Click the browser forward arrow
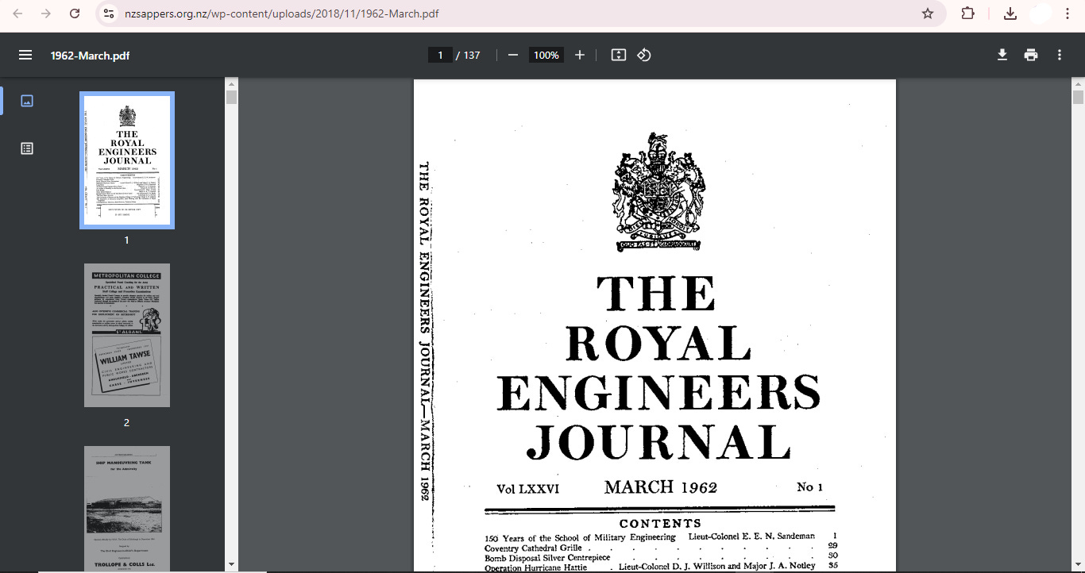 46,13
